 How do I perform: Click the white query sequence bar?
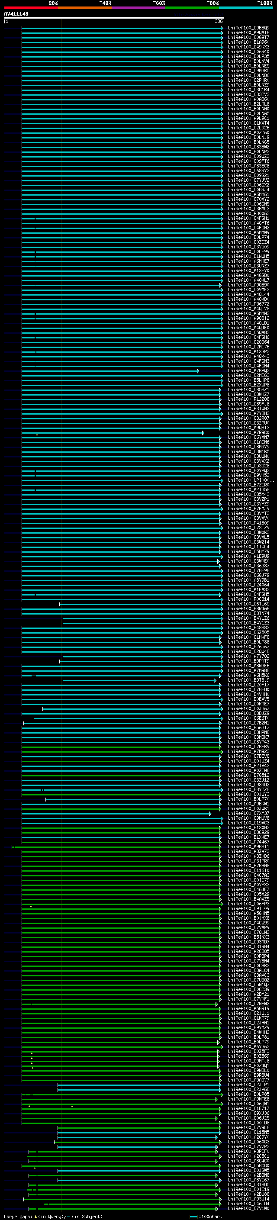[114, 17]
